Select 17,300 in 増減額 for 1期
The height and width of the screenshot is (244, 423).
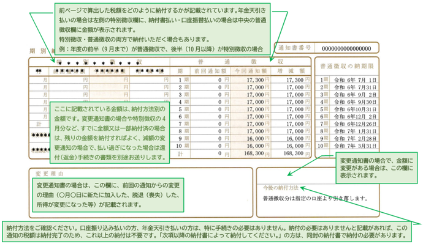[295, 80]
